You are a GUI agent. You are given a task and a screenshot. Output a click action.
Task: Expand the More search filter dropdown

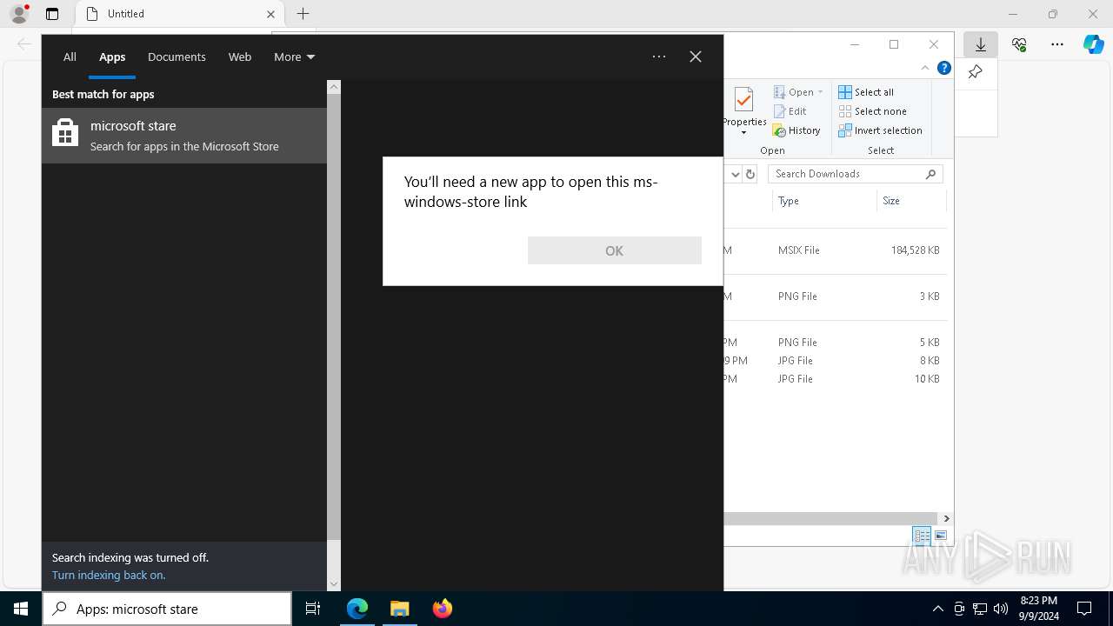[294, 57]
